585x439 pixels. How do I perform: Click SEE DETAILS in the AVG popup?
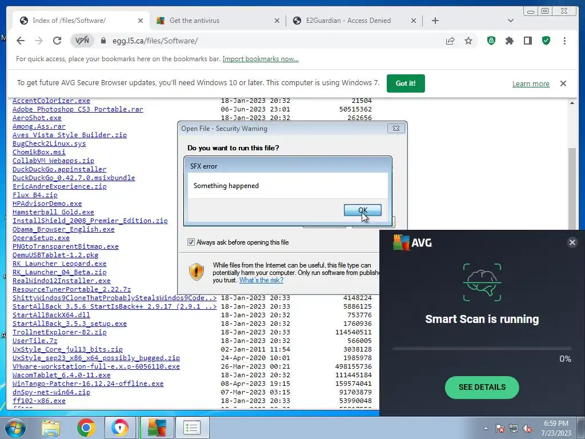482,387
